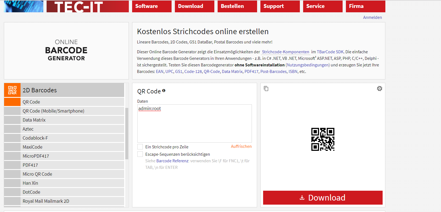Enable Ein Strichcode pro Zeile checkbox

click(140, 147)
